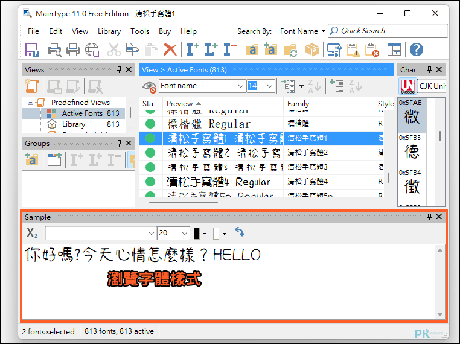
Task: Click the first Install font icon
Action: pos(193,49)
